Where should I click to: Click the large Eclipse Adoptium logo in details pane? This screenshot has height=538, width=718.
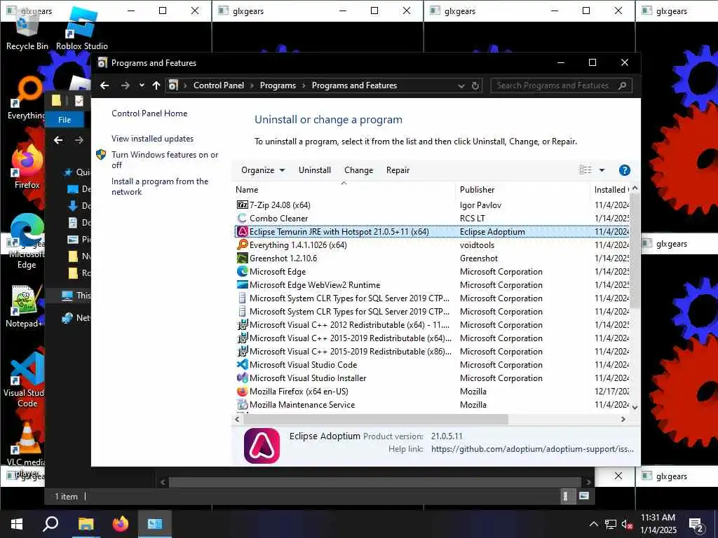point(262,446)
